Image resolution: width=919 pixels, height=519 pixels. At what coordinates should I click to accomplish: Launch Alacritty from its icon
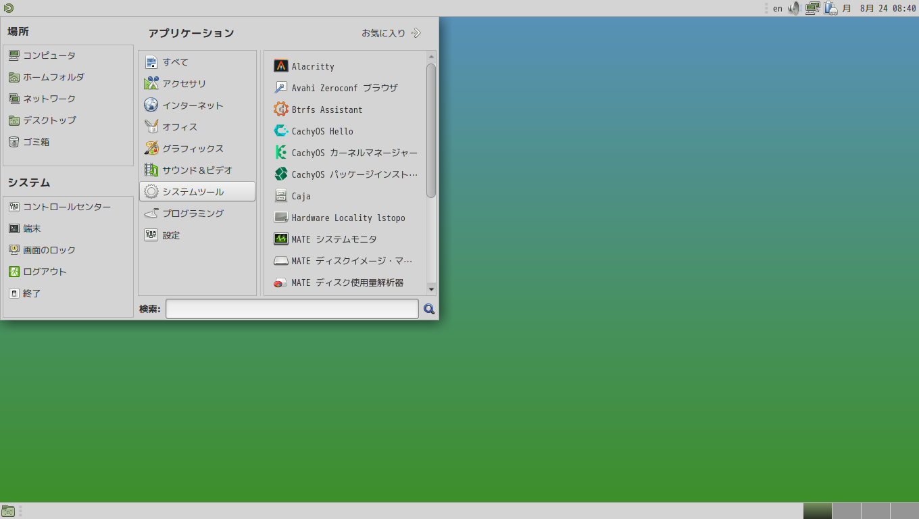pos(281,66)
